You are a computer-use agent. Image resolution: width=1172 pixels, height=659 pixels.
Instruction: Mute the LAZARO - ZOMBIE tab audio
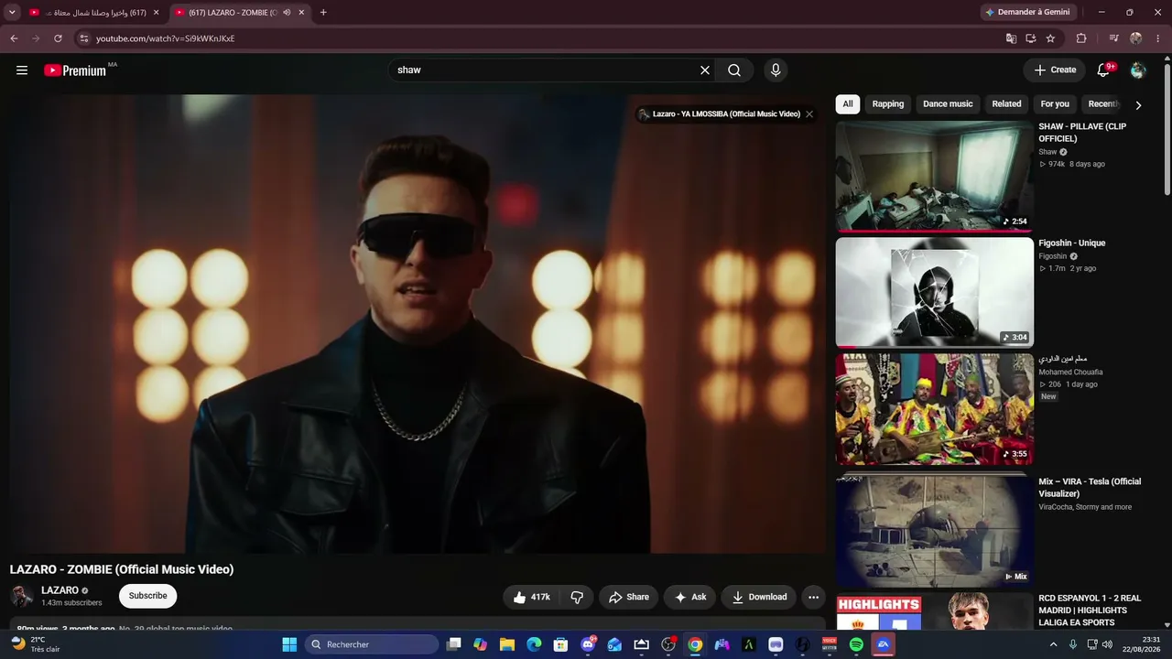point(287,13)
